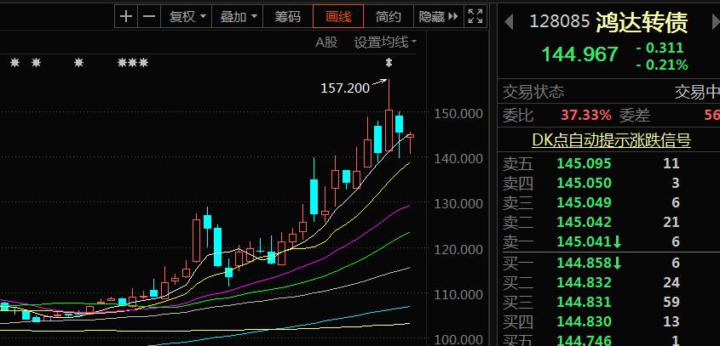
Task: Click 卖二 volume 21
Action: (671, 222)
